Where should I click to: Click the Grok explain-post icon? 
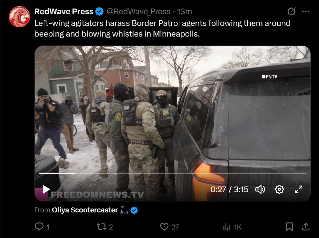click(291, 11)
